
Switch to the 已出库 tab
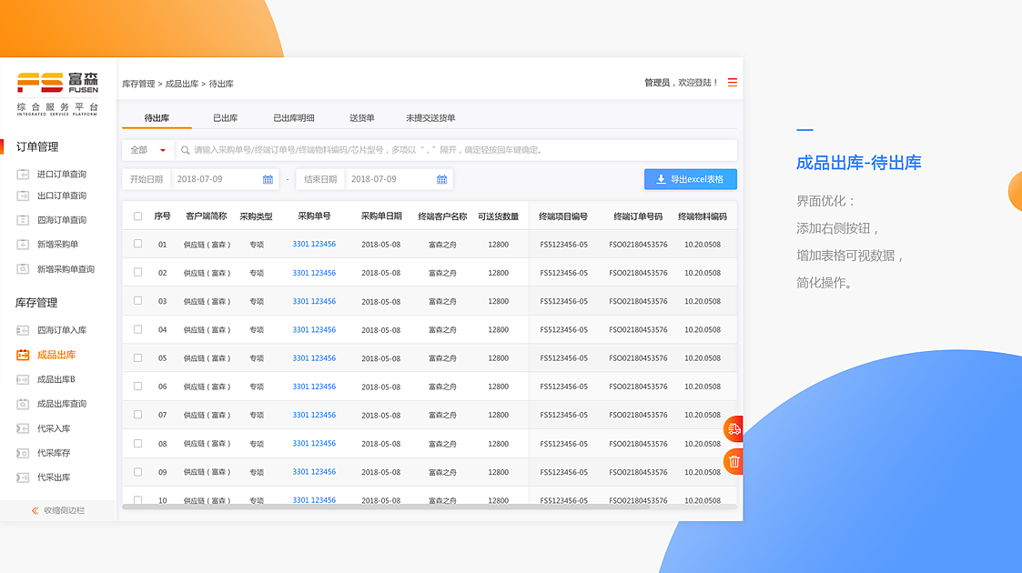pyautogui.click(x=226, y=118)
